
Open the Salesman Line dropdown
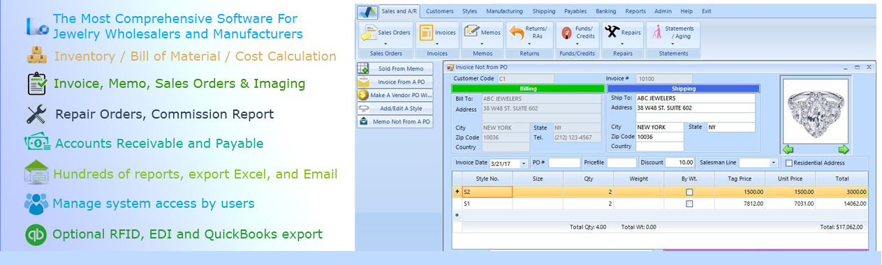(774, 163)
